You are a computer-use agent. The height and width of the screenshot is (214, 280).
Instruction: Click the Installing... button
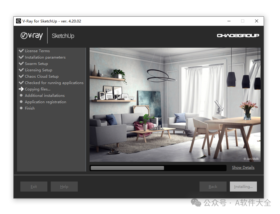click(x=243, y=186)
